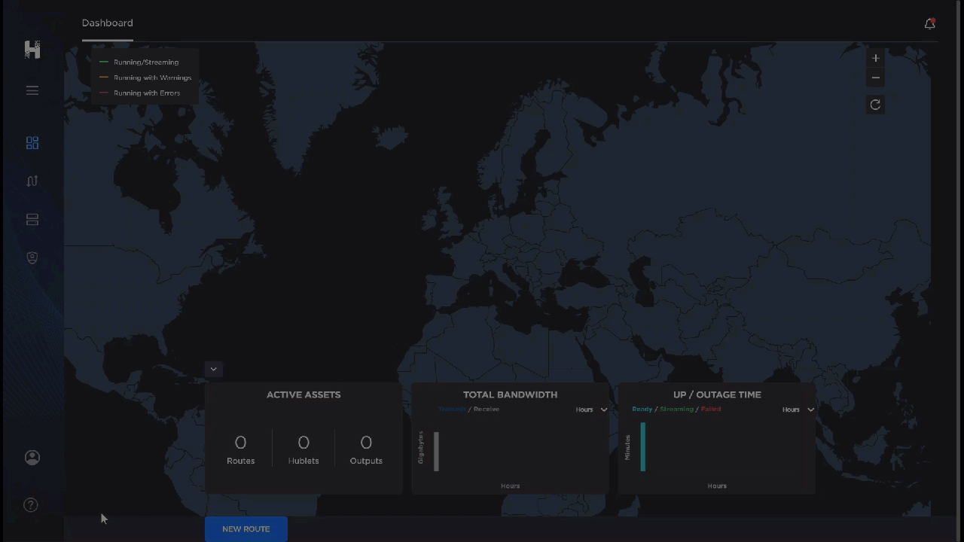This screenshot has width=964, height=542.
Task: Toggle the Running/Streaming legend filter
Action: click(146, 62)
